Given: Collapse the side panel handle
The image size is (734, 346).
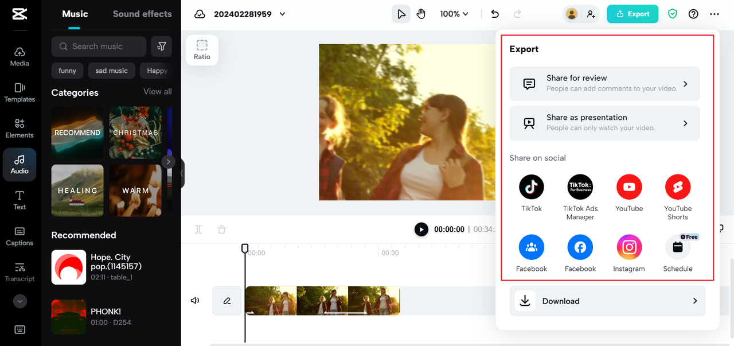Looking at the screenshot, I should 182,173.
